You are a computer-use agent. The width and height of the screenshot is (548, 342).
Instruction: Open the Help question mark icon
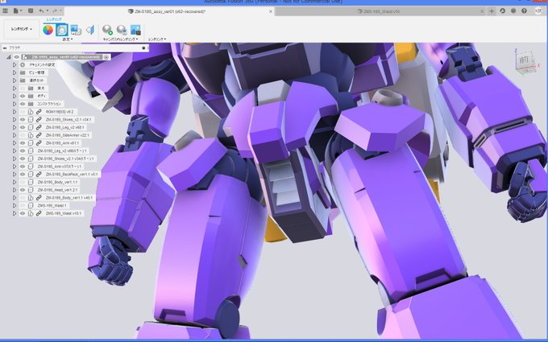[525, 10]
